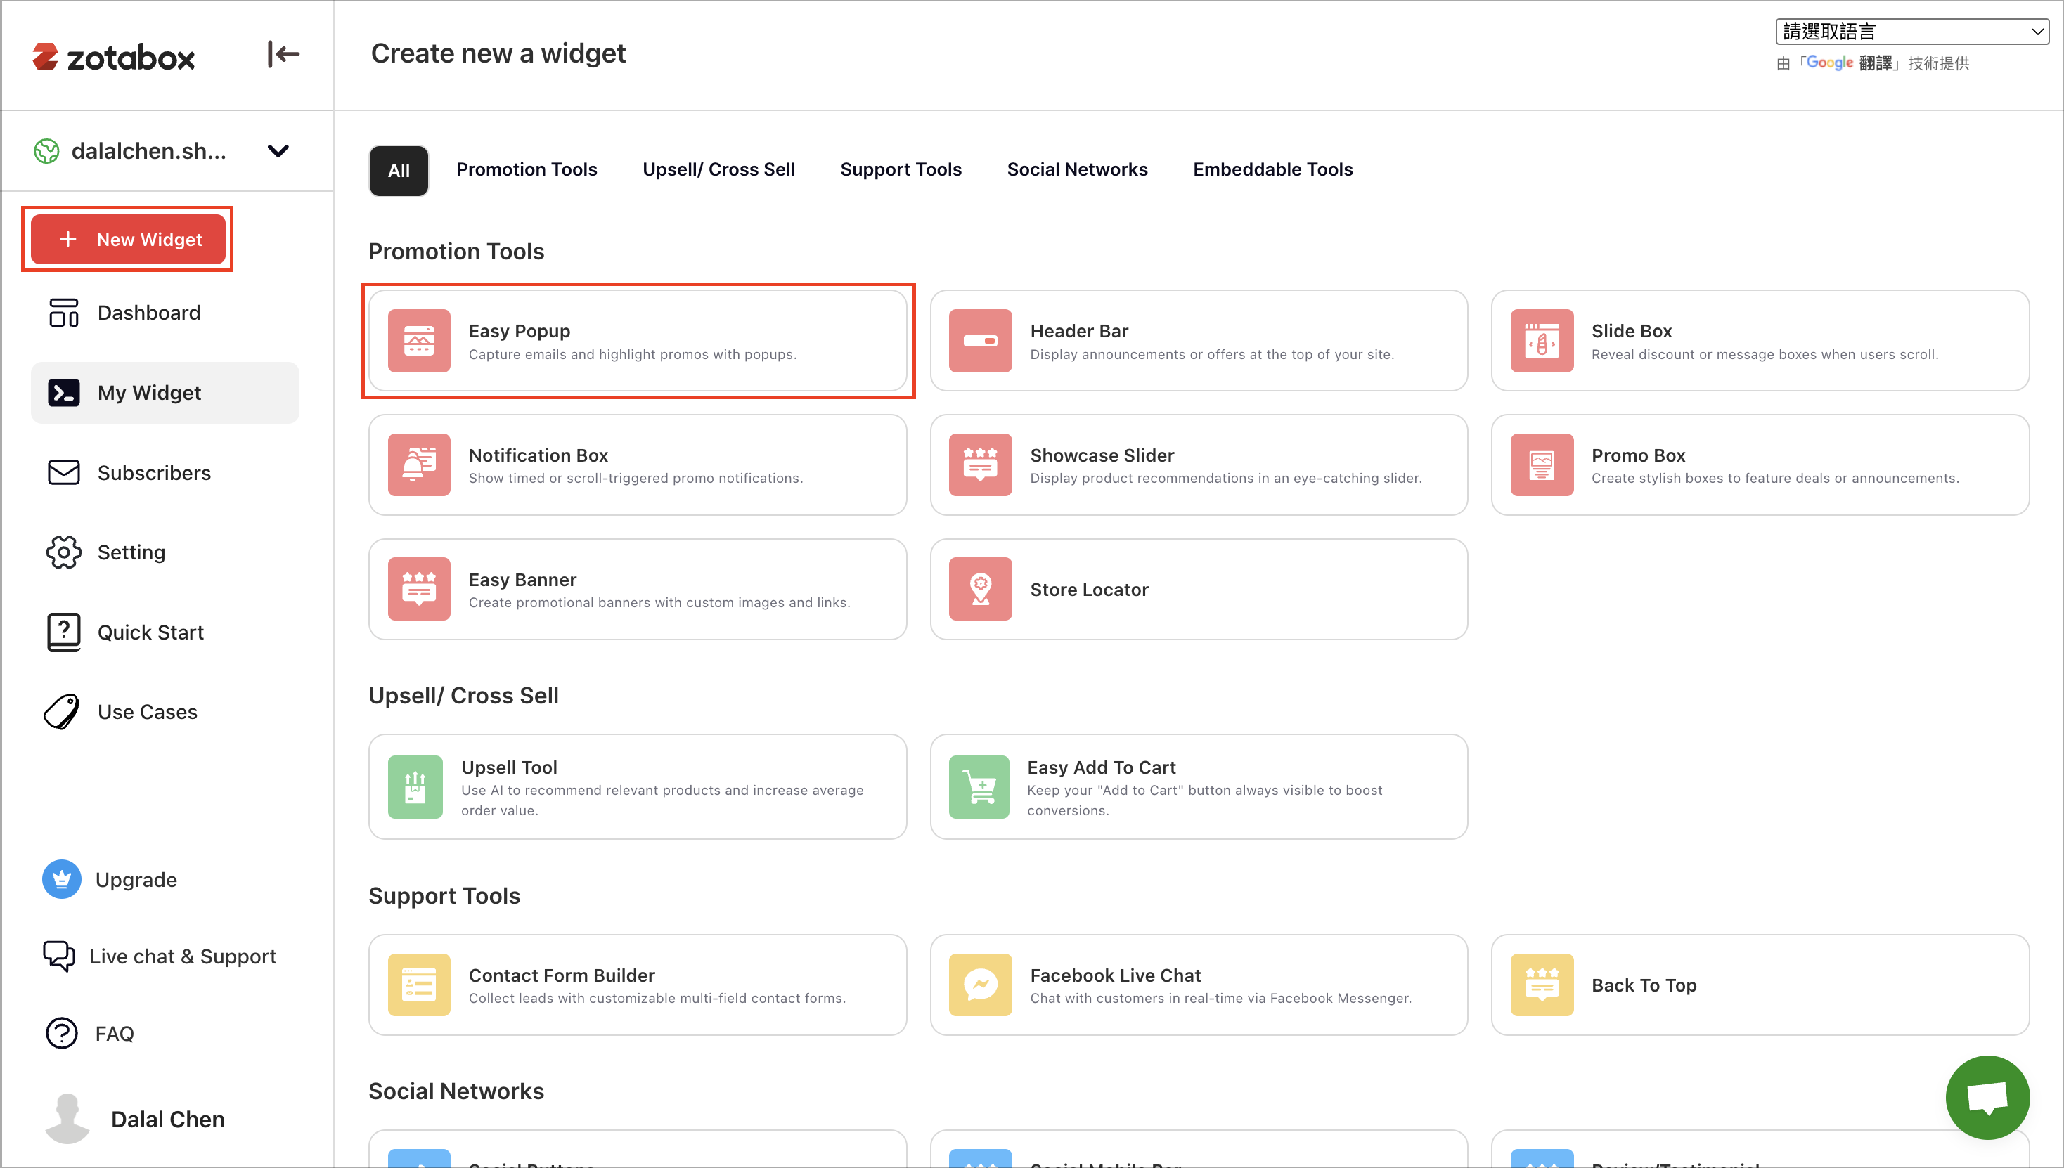The image size is (2064, 1168).
Task: Click the Facebook Live Chat messenger icon
Action: pyautogui.click(x=981, y=985)
